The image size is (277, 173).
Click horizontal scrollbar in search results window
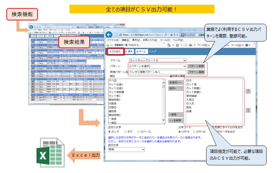coord(66,104)
